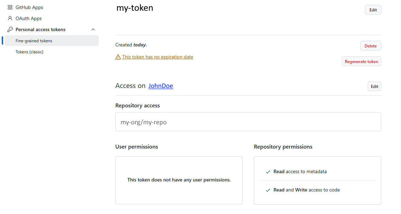Image resolution: width=401 pixels, height=214 pixels.
Task: Open the GitHub Apps settings page
Action: tap(29, 7)
